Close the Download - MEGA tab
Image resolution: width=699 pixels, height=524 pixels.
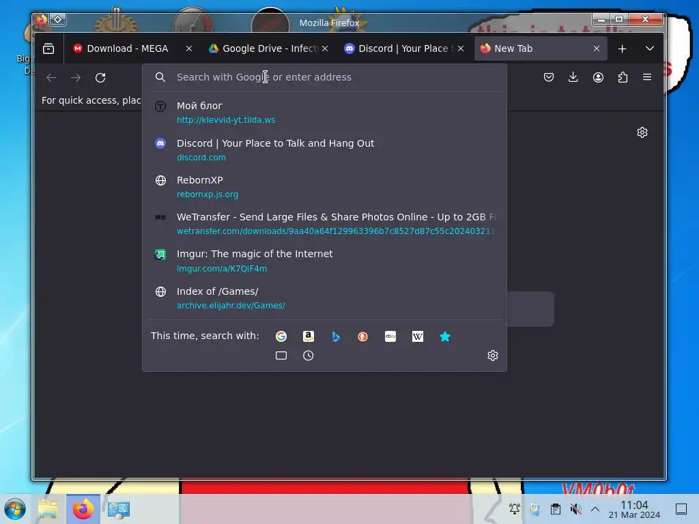[189, 48]
